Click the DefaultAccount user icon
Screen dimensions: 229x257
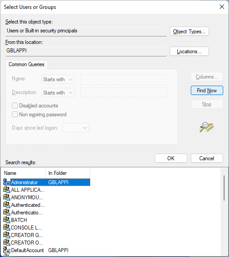(x=7, y=250)
